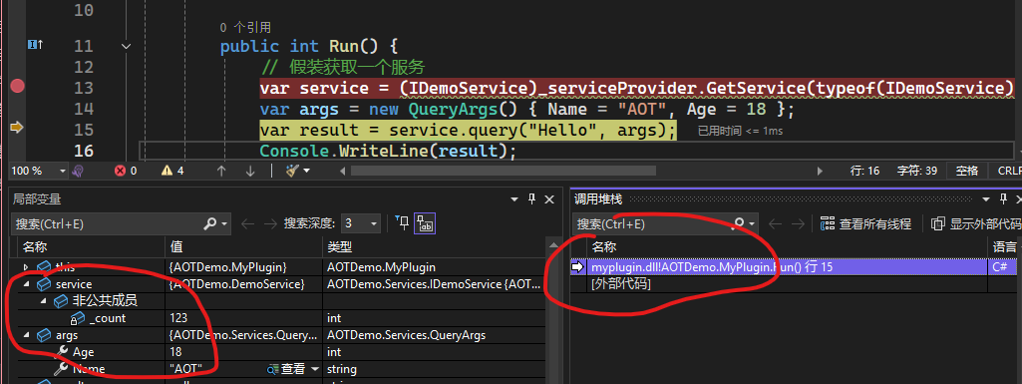
Task: Click the magnifier search icon in 局部变量
Action: [209, 223]
